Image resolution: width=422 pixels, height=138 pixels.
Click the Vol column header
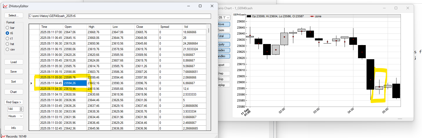click(x=186, y=27)
